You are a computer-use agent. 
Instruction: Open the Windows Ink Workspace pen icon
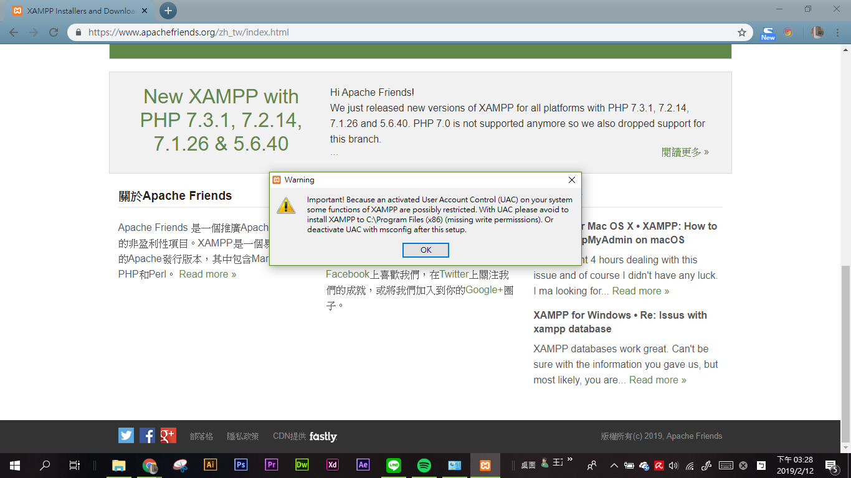tap(706, 465)
